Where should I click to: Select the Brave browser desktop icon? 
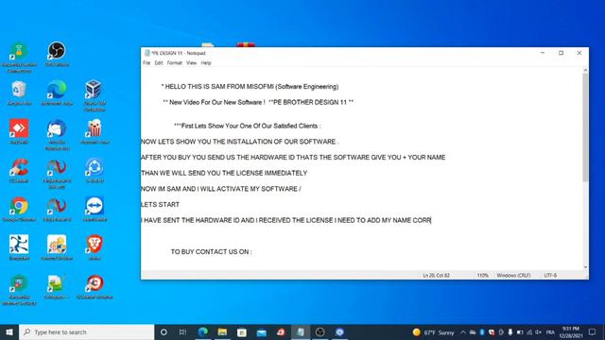tap(95, 247)
